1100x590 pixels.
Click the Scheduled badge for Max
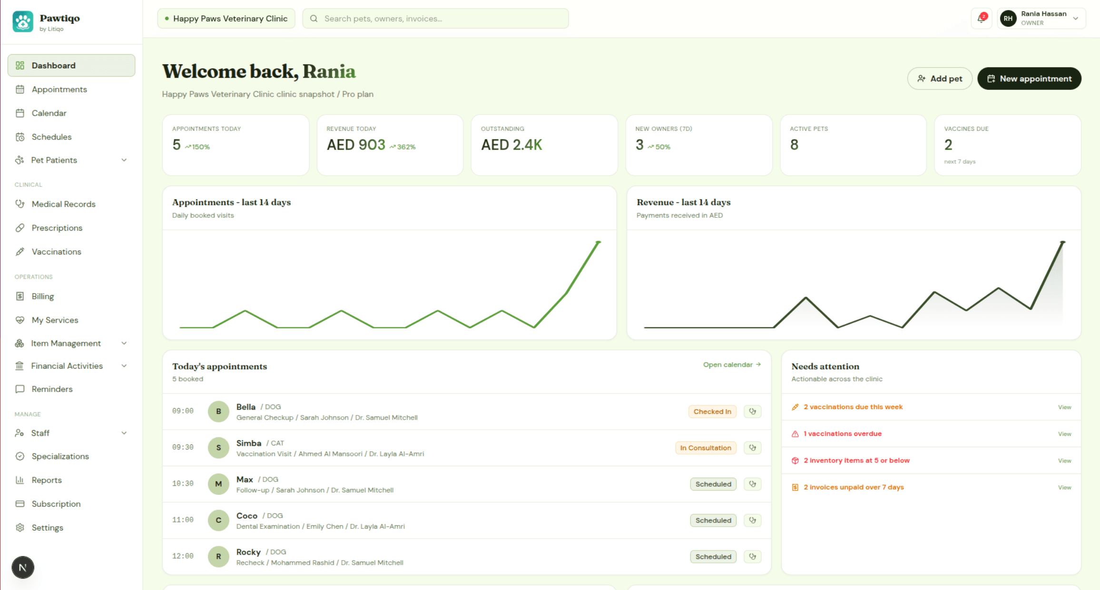pos(713,484)
